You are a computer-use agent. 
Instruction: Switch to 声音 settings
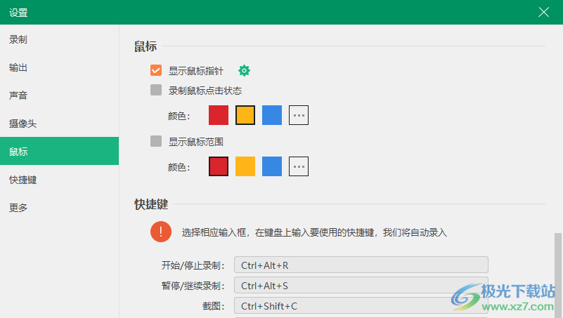[59, 95]
